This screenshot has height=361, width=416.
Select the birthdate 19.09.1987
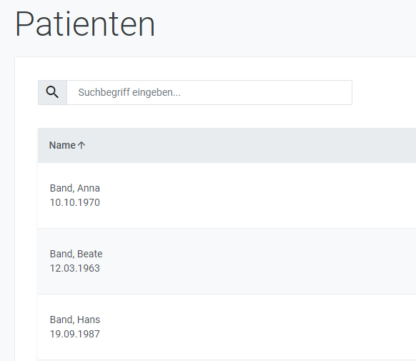[75, 334]
